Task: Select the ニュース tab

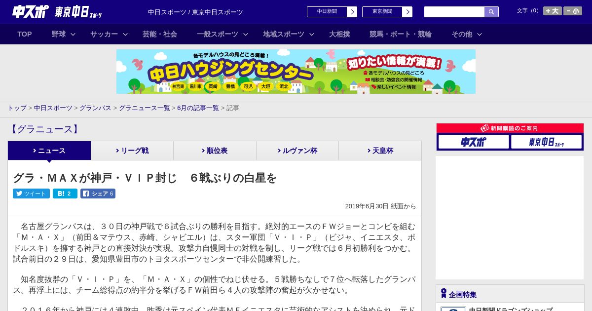Action: [x=49, y=151]
